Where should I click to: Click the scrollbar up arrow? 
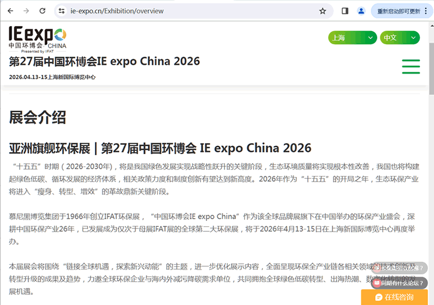point(431,25)
